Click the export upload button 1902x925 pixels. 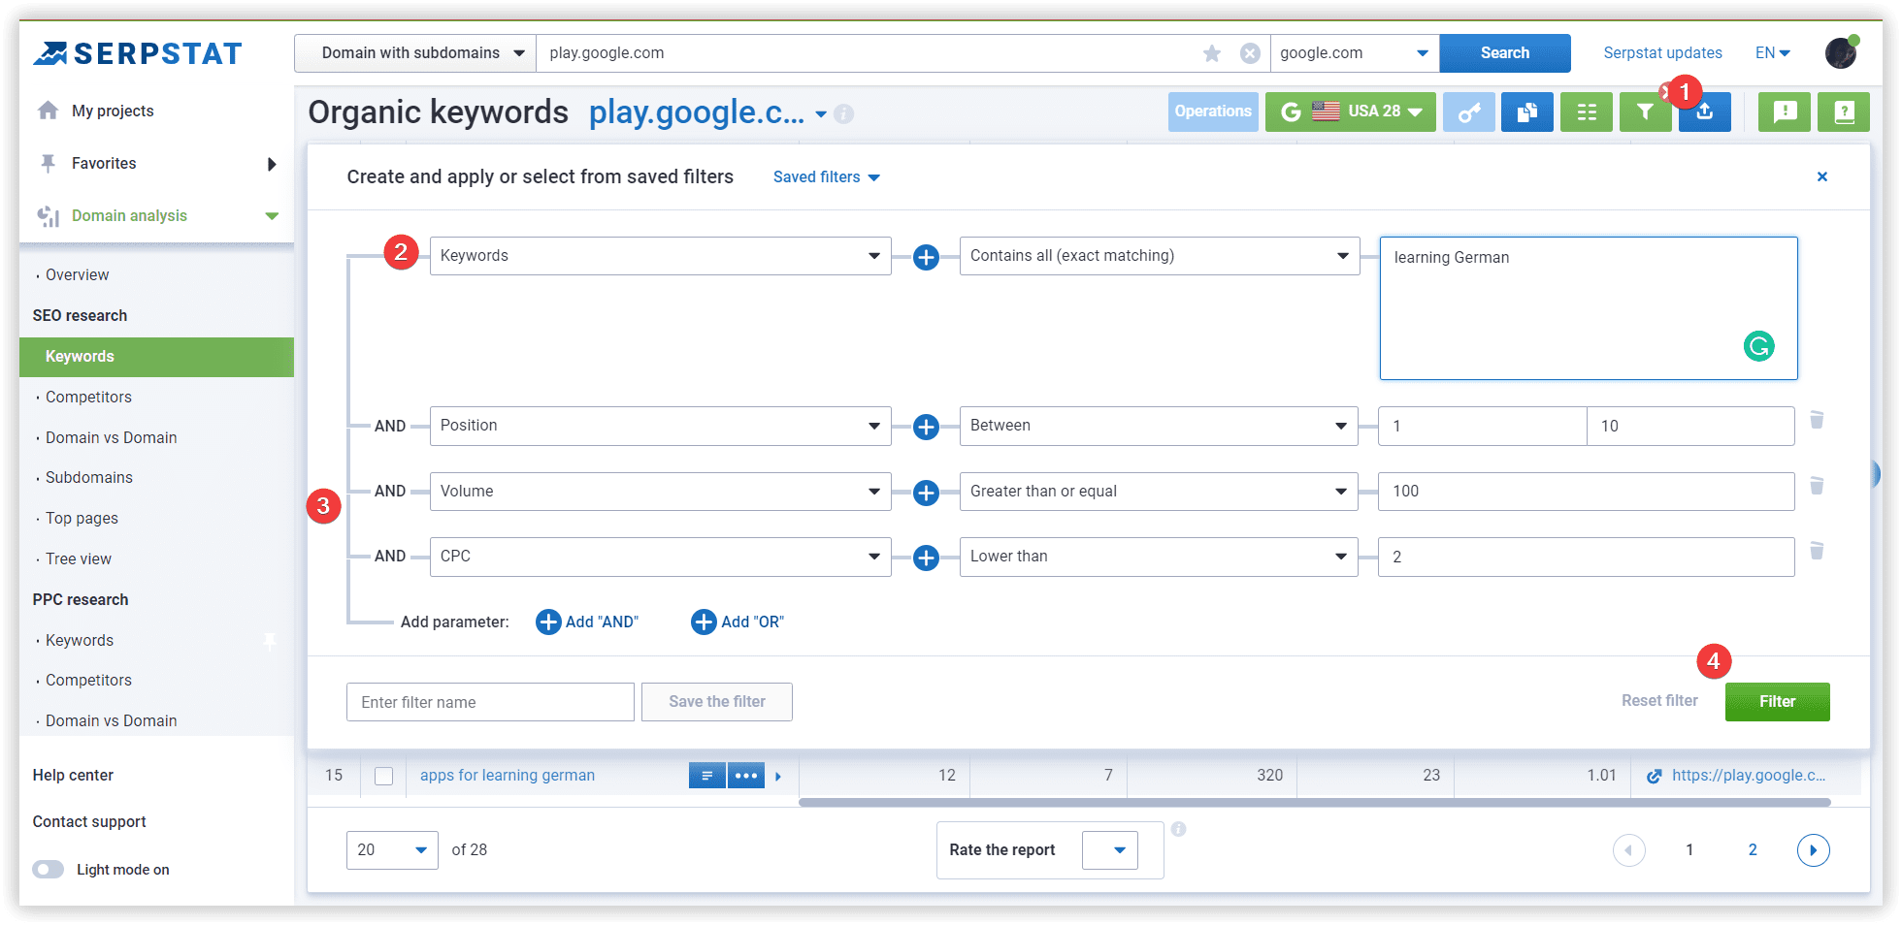tap(1705, 112)
